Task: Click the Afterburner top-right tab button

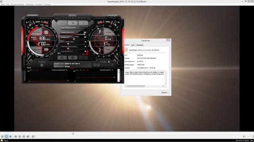Action: click(x=113, y=16)
